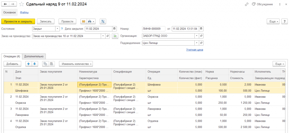The image size is (289, 133).
Task: Select the Отделка operation cell in row 4
Action: click(161, 121)
